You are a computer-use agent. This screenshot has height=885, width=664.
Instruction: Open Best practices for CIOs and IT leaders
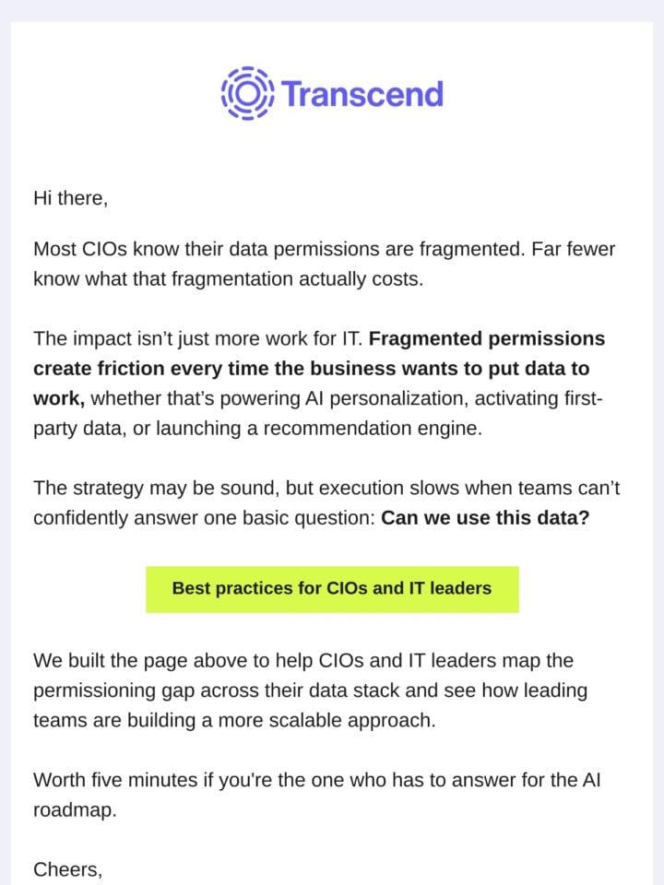point(332,589)
